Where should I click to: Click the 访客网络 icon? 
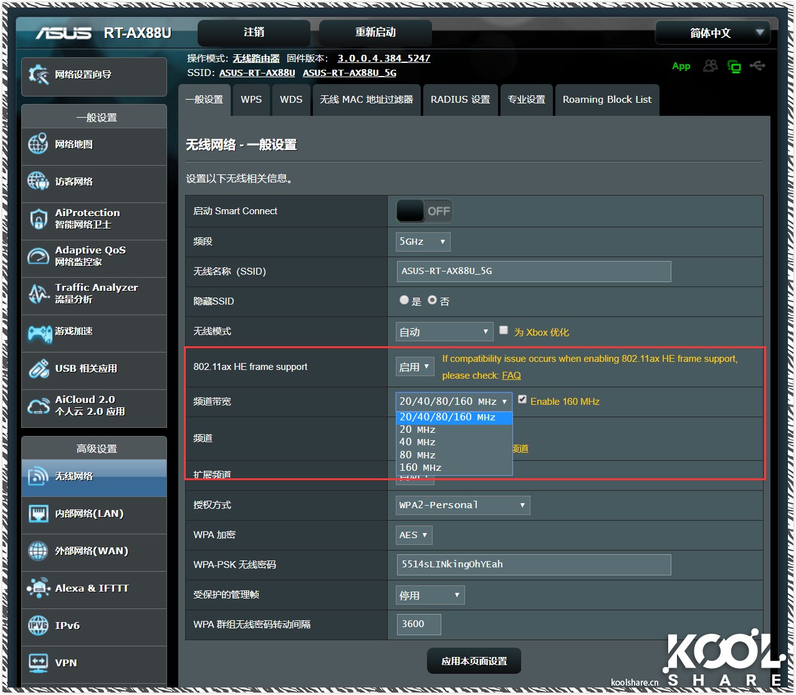click(38, 181)
